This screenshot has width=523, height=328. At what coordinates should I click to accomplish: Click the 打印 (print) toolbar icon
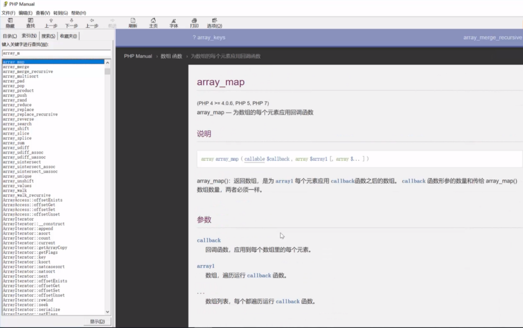194,23
